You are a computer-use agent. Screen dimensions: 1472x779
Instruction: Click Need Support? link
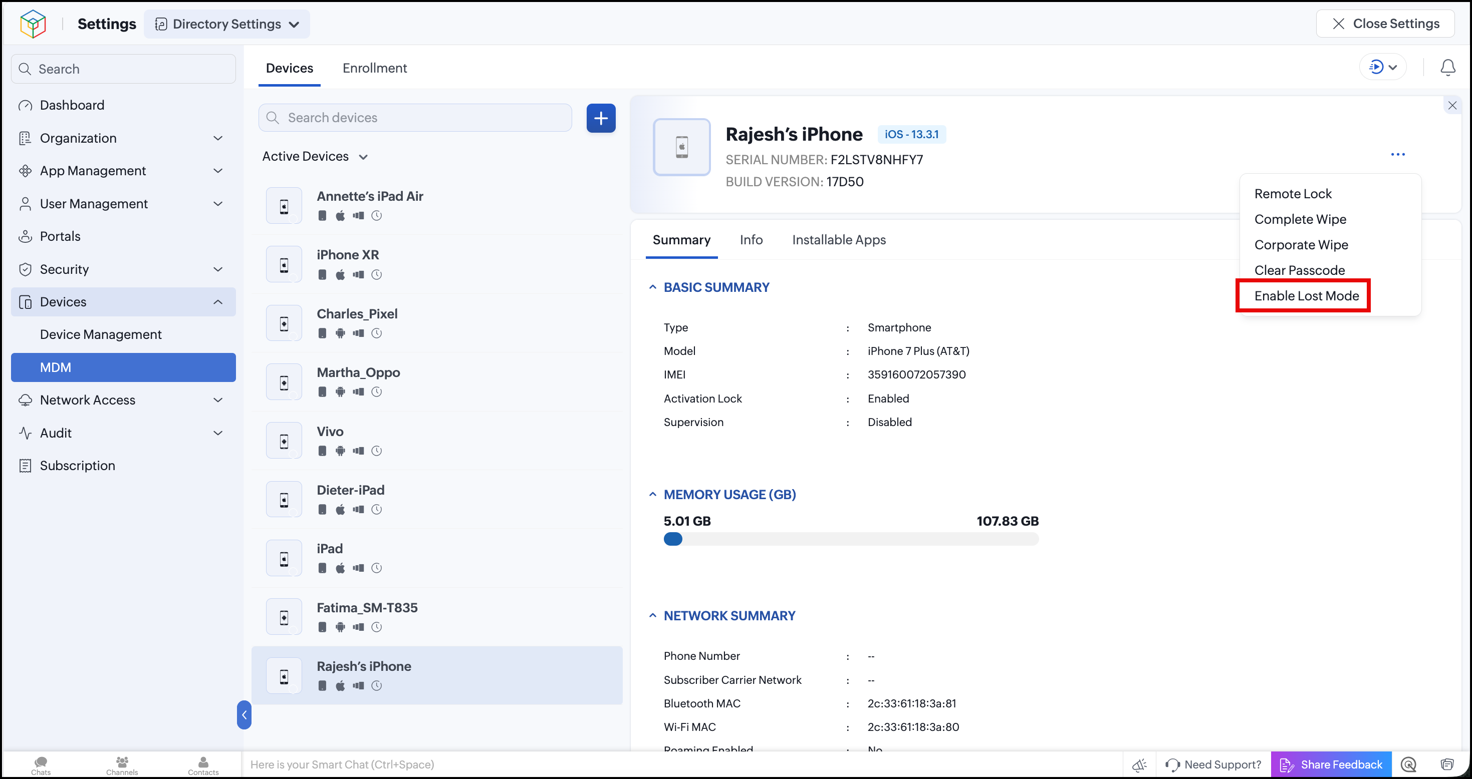pos(1213,764)
